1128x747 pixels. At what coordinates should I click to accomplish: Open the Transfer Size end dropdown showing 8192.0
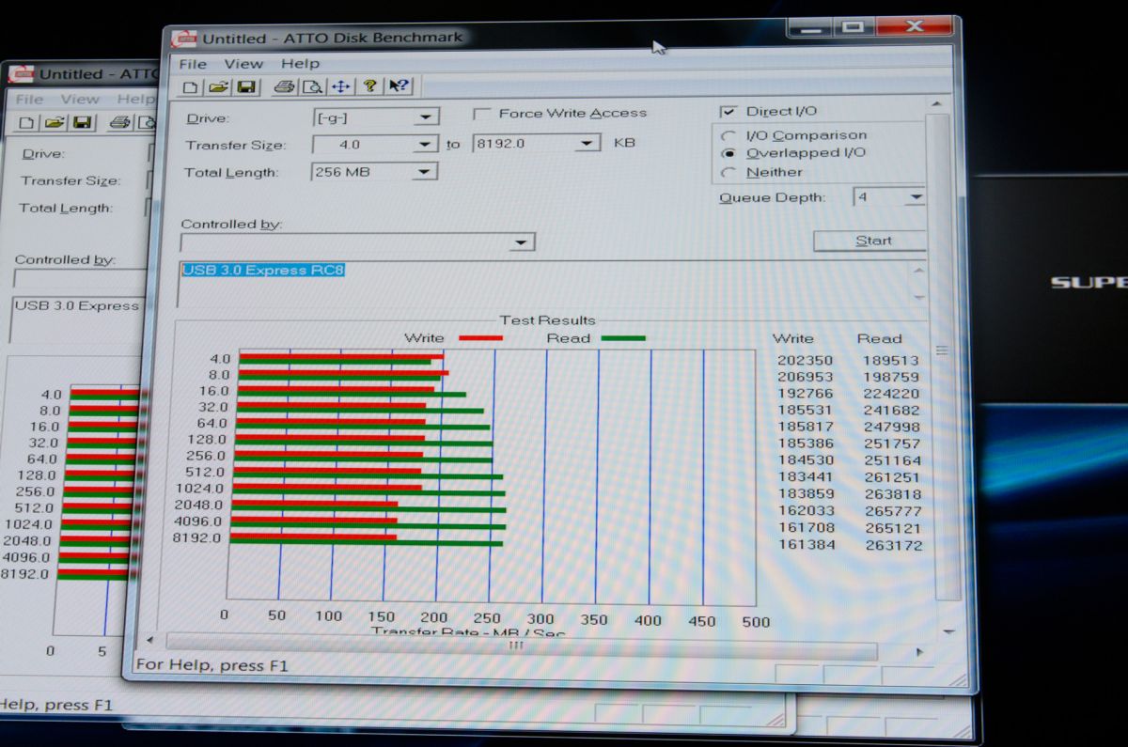point(587,143)
